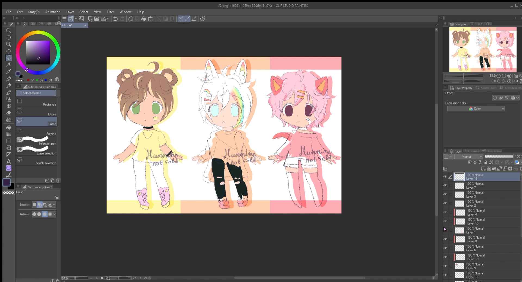Toggle snap to ruler in command bar

point(181,19)
